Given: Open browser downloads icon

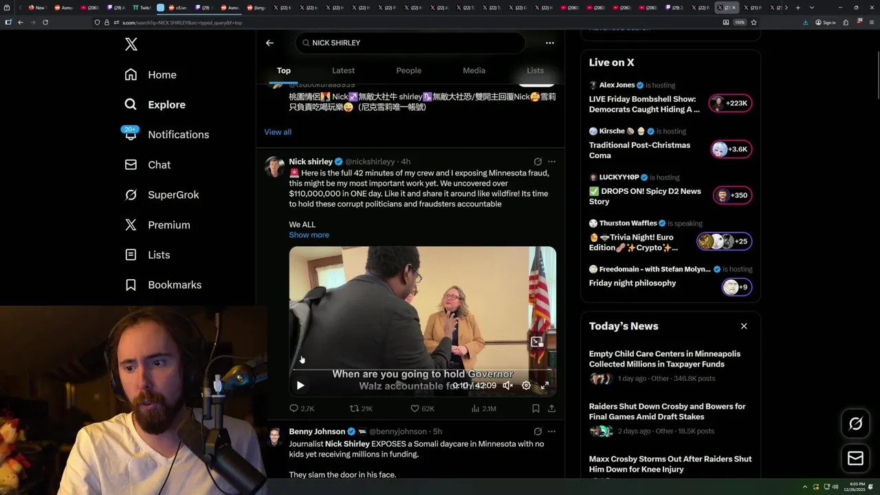Looking at the screenshot, I should pyautogui.click(x=805, y=22).
